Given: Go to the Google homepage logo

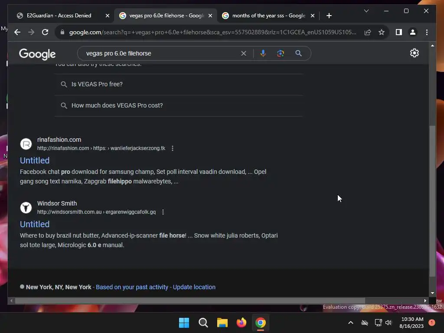Looking at the screenshot, I should coord(37,54).
